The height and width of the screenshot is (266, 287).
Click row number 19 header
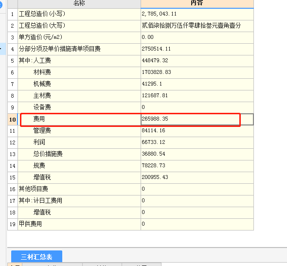[13, 225]
